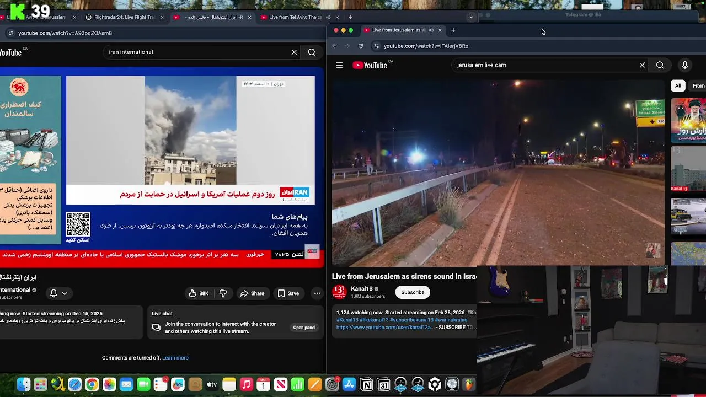
Task: Open the Mail app in the dock
Action: point(126,385)
